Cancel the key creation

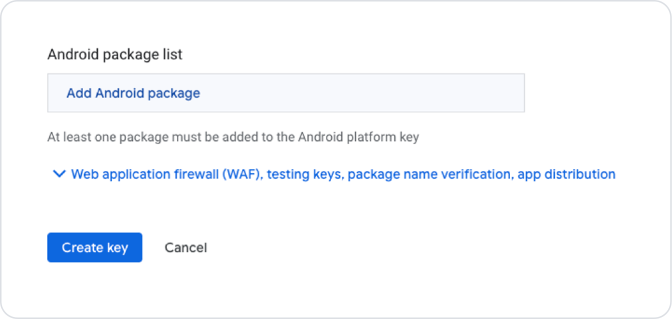pyautogui.click(x=185, y=247)
